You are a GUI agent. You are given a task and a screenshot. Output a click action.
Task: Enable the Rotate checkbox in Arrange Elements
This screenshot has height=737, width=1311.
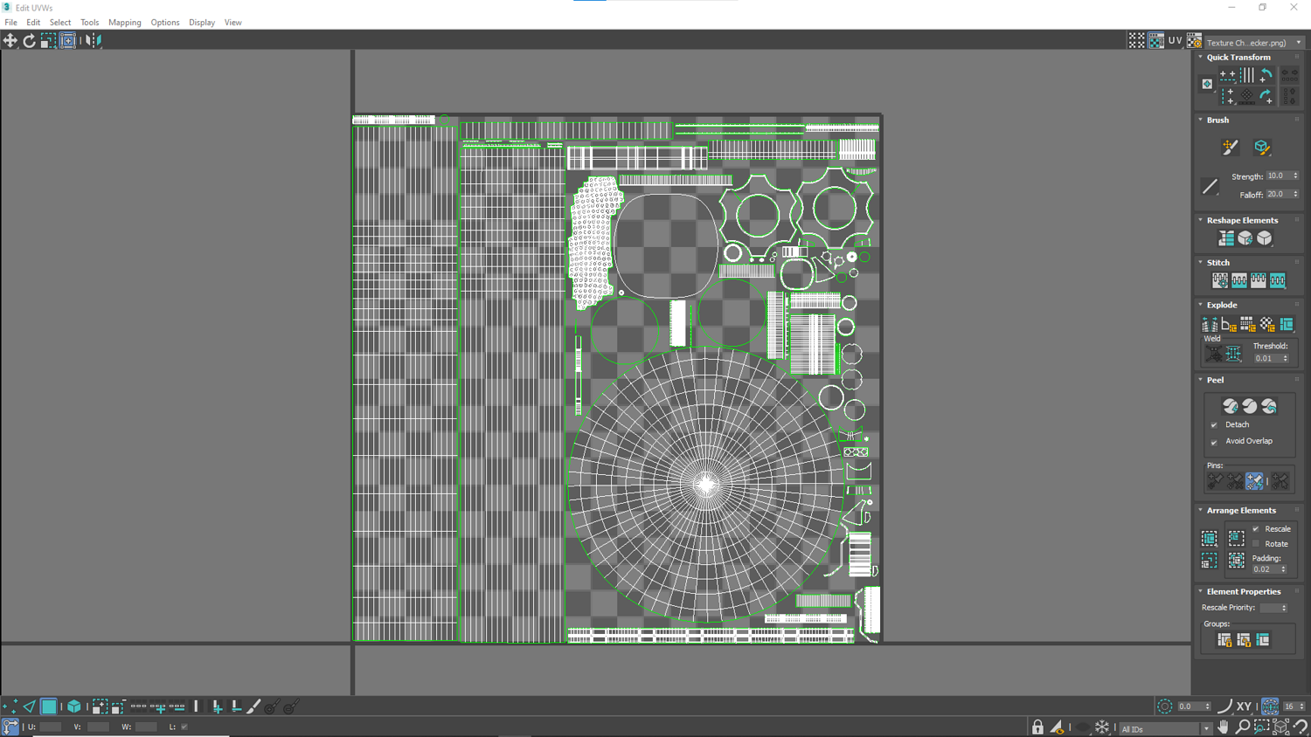(x=1256, y=544)
